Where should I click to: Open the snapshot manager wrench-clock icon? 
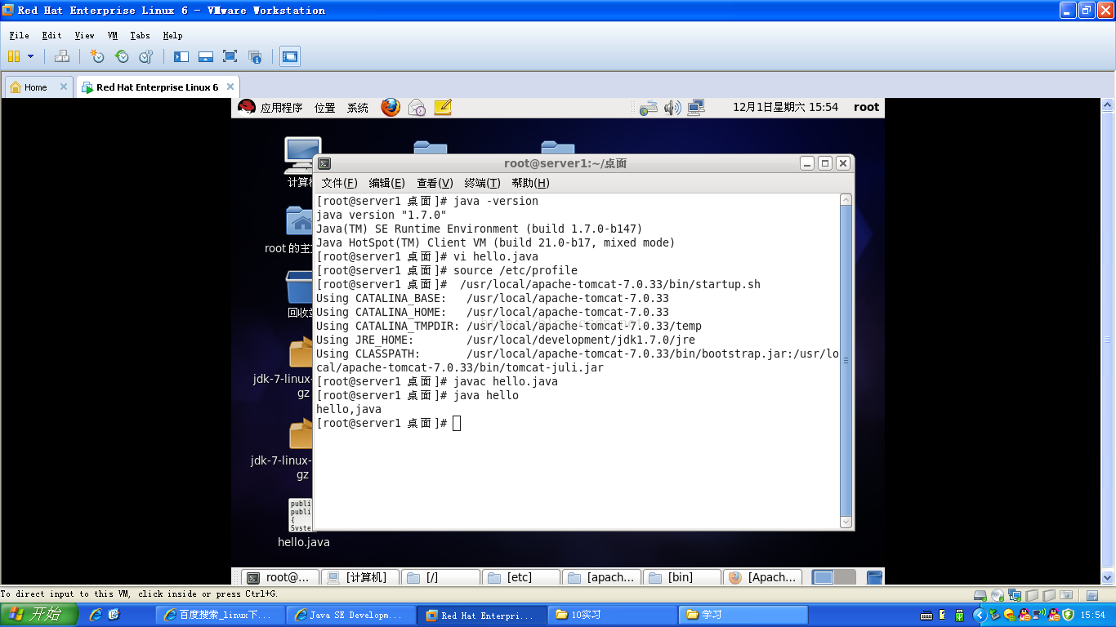click(x=146, y=56)
